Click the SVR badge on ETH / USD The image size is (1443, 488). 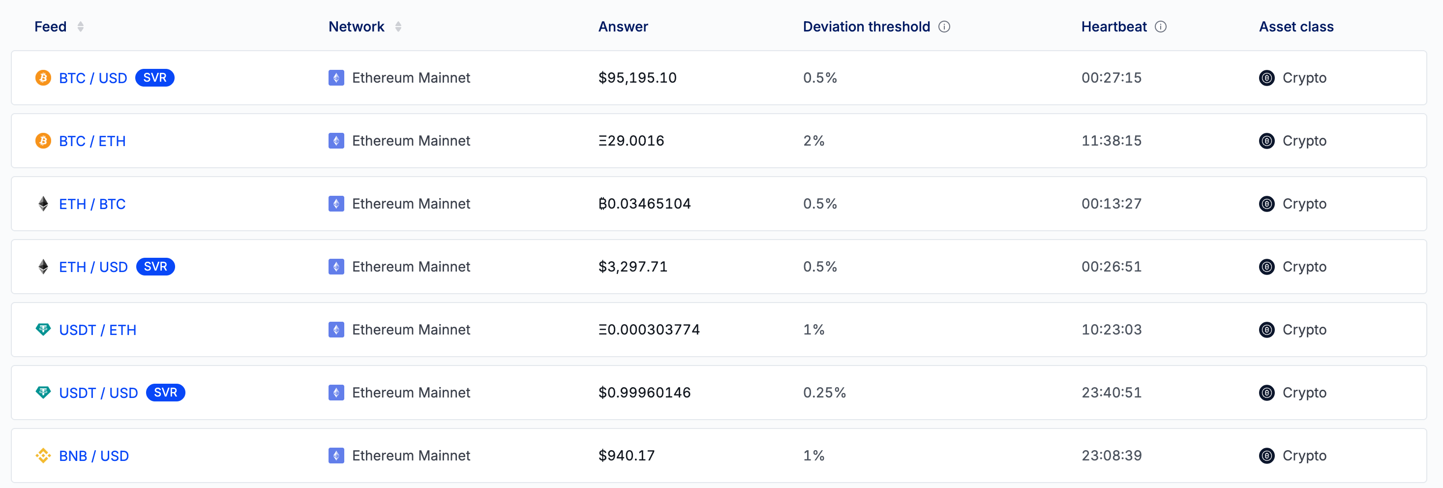point(155,267)
